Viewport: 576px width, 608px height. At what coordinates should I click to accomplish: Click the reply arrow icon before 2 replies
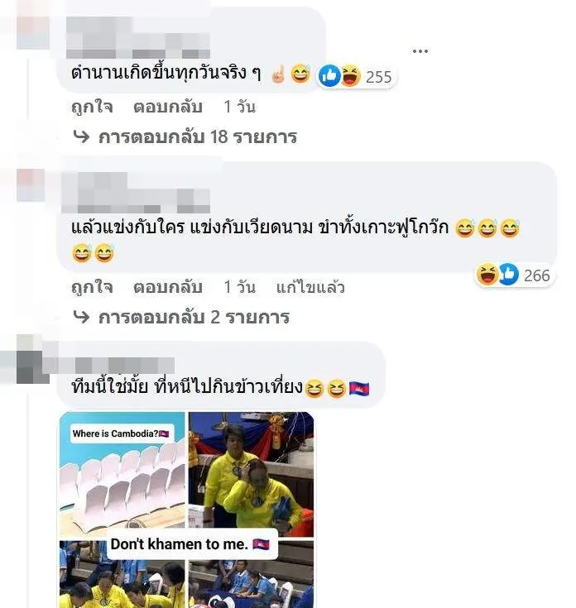pos(81,317)
